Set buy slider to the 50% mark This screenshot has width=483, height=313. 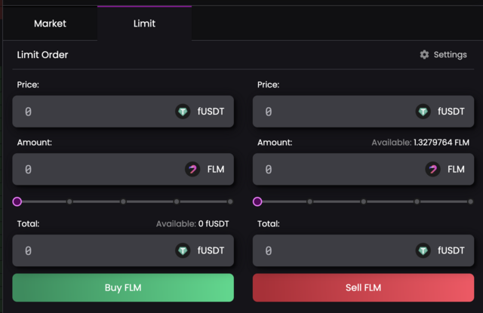tap(123, 201)
